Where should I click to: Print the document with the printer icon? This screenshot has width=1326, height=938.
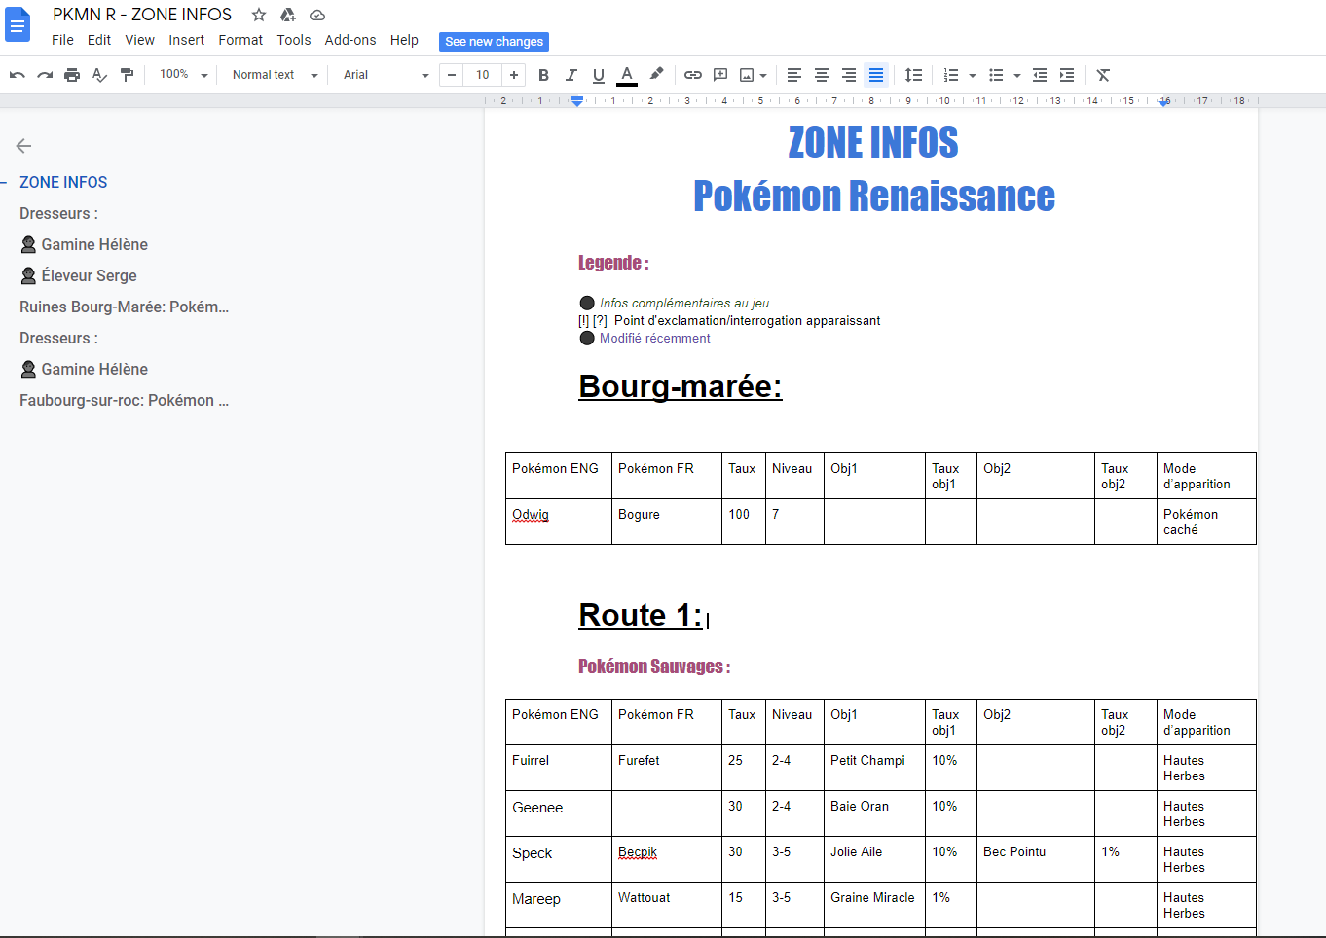coord(72,75)
